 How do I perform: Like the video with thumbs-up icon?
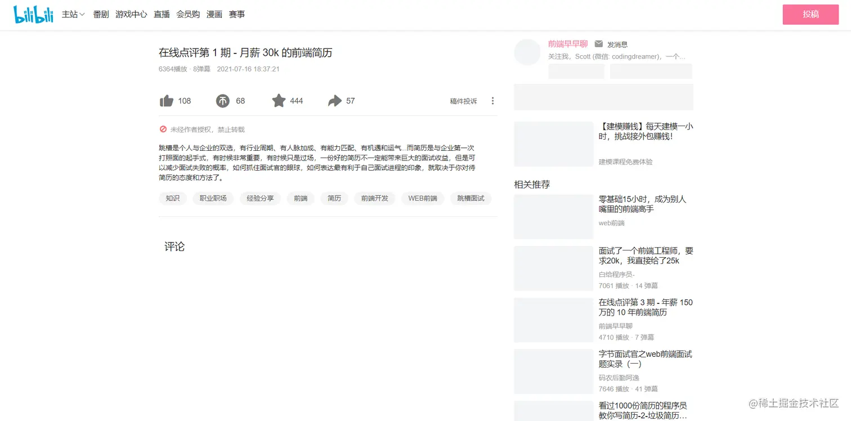pos(167,101)
